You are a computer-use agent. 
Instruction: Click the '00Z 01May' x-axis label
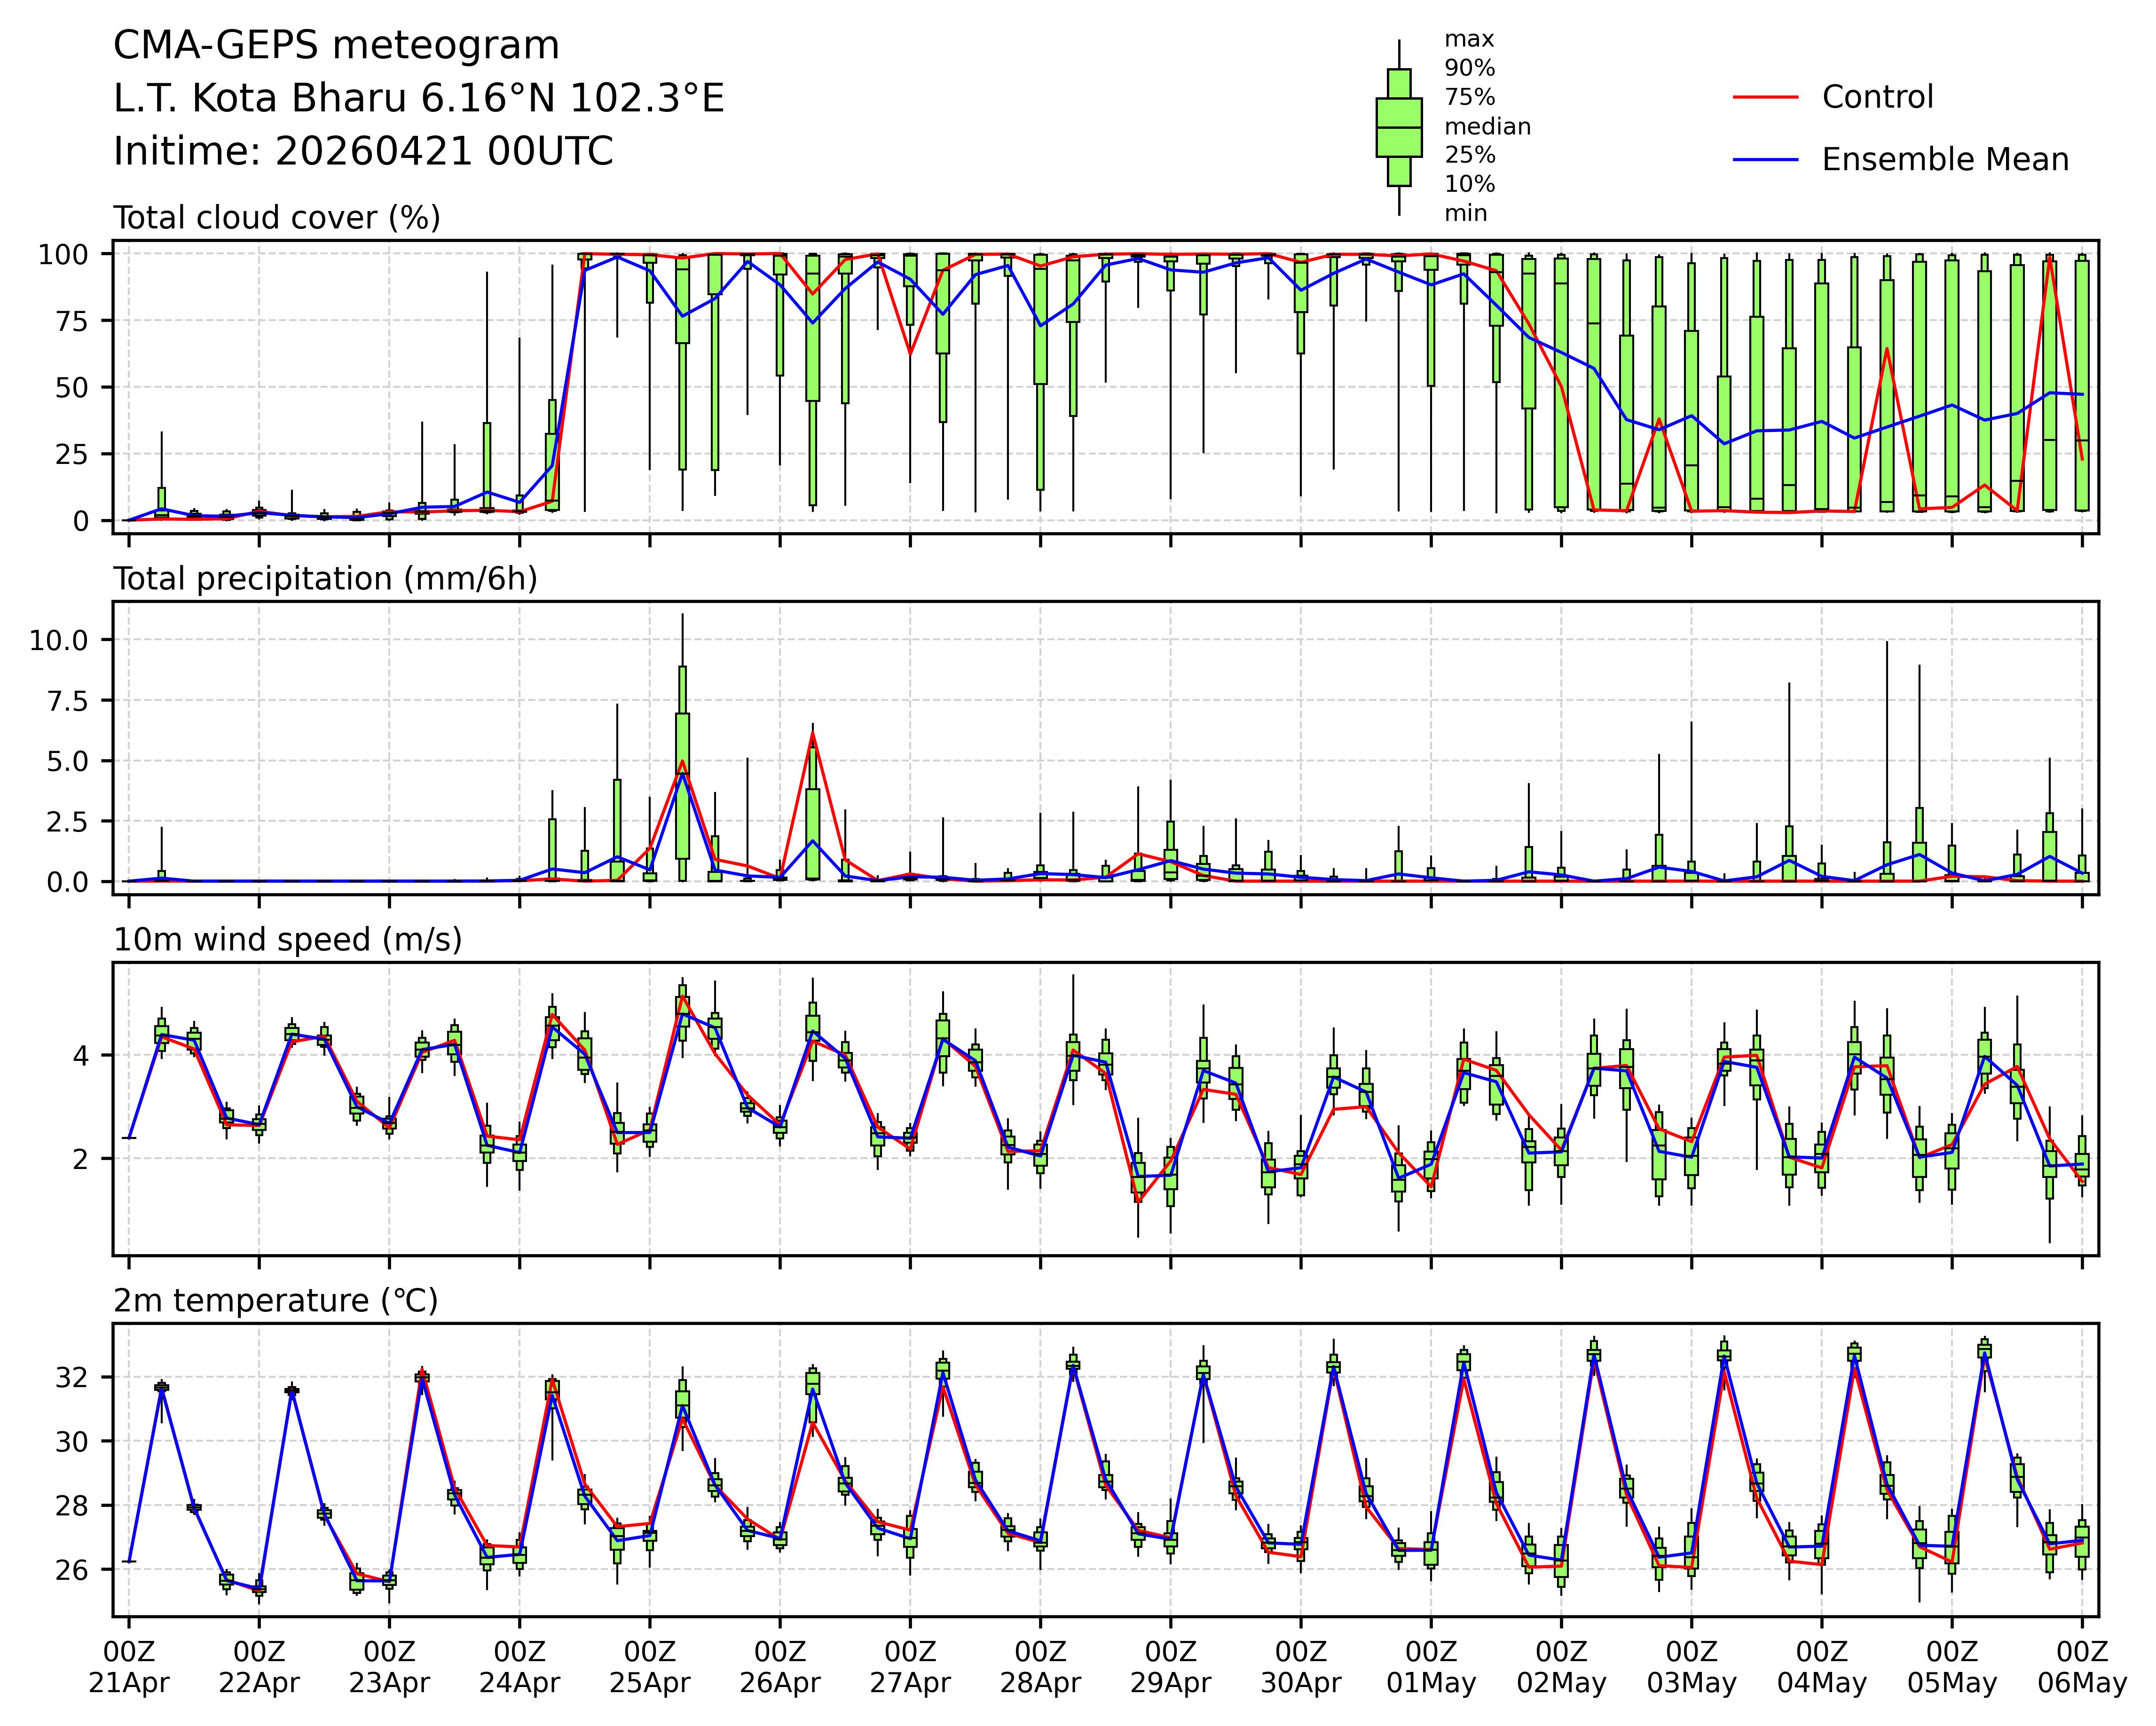pos(1431,1667)
